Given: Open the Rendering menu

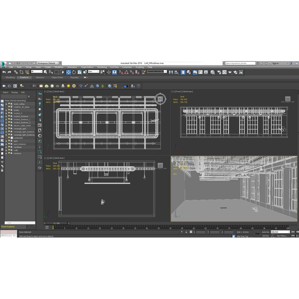Looking at the screenshot, I should tap(102, 67).
